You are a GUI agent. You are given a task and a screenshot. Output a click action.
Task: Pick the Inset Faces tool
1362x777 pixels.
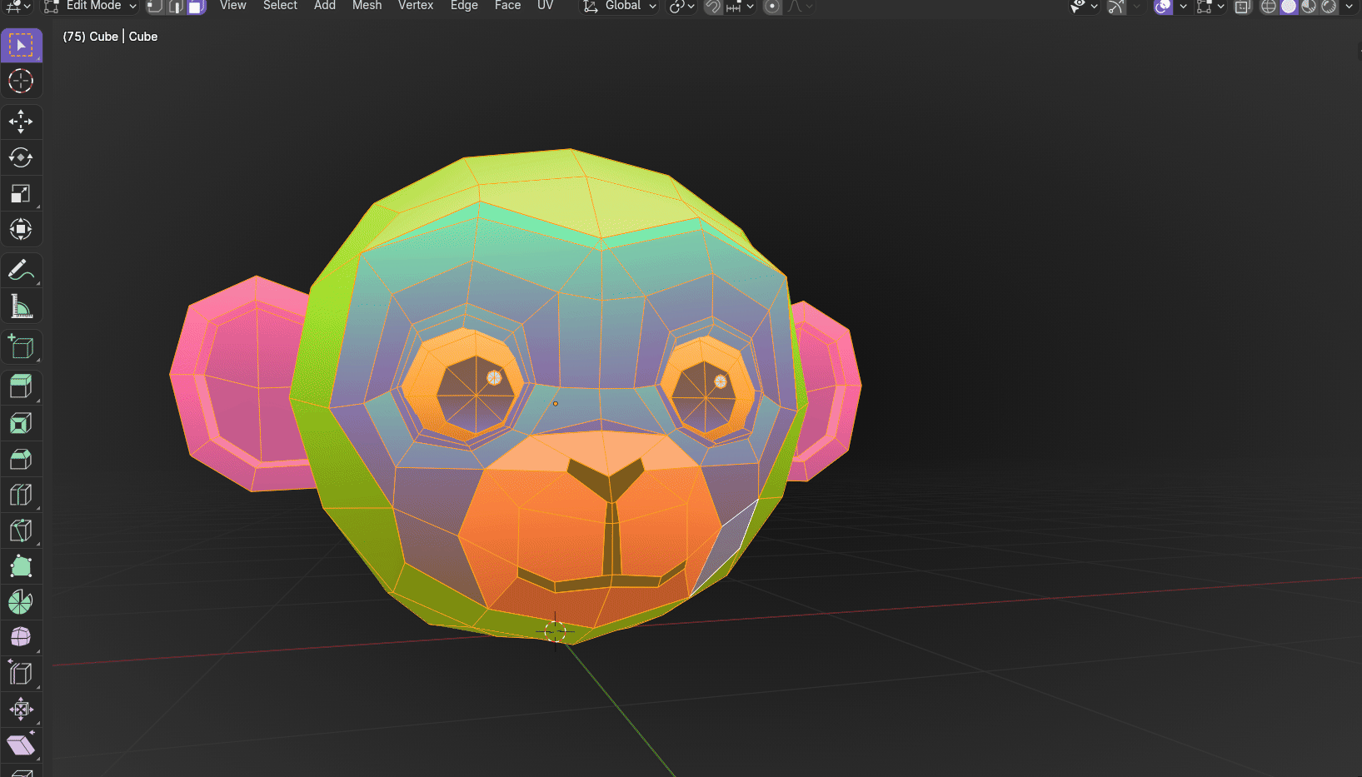21,423
